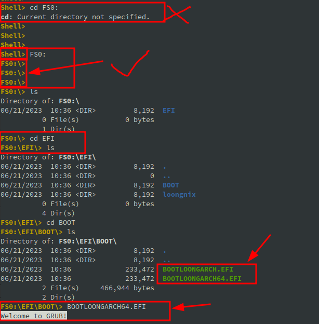Click the blue BOOT directory entry
Image resolution: width=319 pixels, height=324 pixels.
click(x=170, y=185)
